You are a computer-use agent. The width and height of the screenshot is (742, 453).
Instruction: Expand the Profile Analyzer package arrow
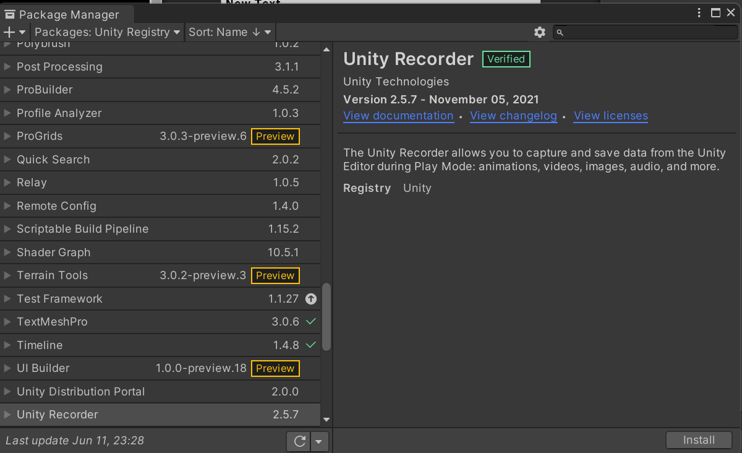pos(7,113)
